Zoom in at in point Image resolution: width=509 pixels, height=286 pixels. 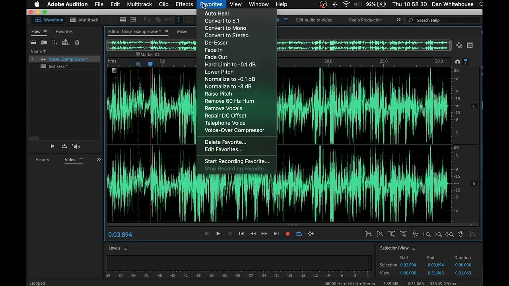click(427, 234)
